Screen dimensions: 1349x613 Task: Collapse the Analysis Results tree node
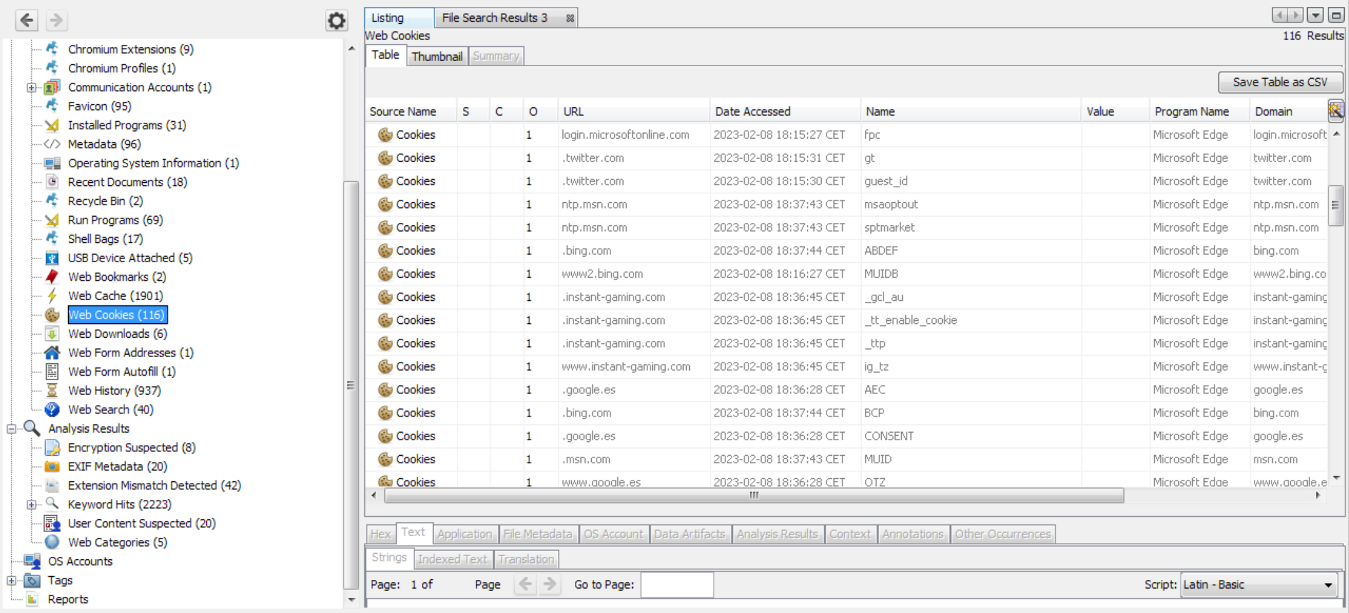[x=11, y=429]
